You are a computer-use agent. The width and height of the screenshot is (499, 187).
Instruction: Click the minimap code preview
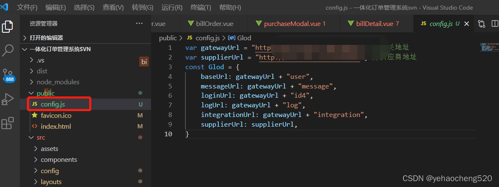pos(489,47)
